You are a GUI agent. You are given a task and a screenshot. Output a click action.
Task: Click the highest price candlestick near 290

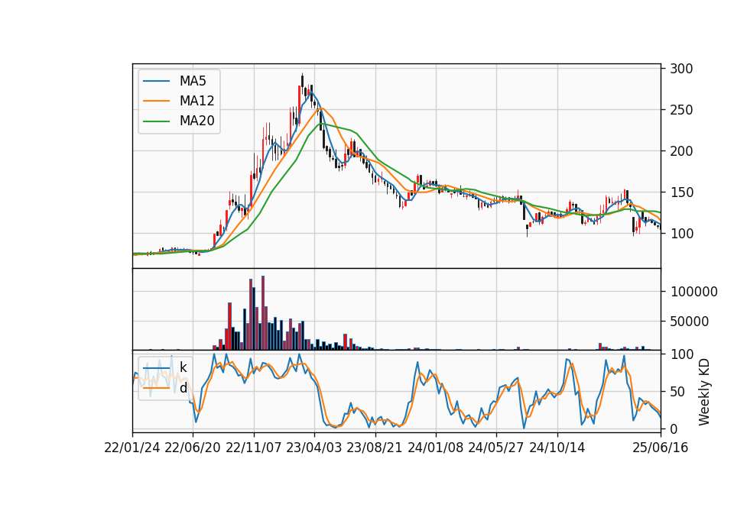click(303, 80)
